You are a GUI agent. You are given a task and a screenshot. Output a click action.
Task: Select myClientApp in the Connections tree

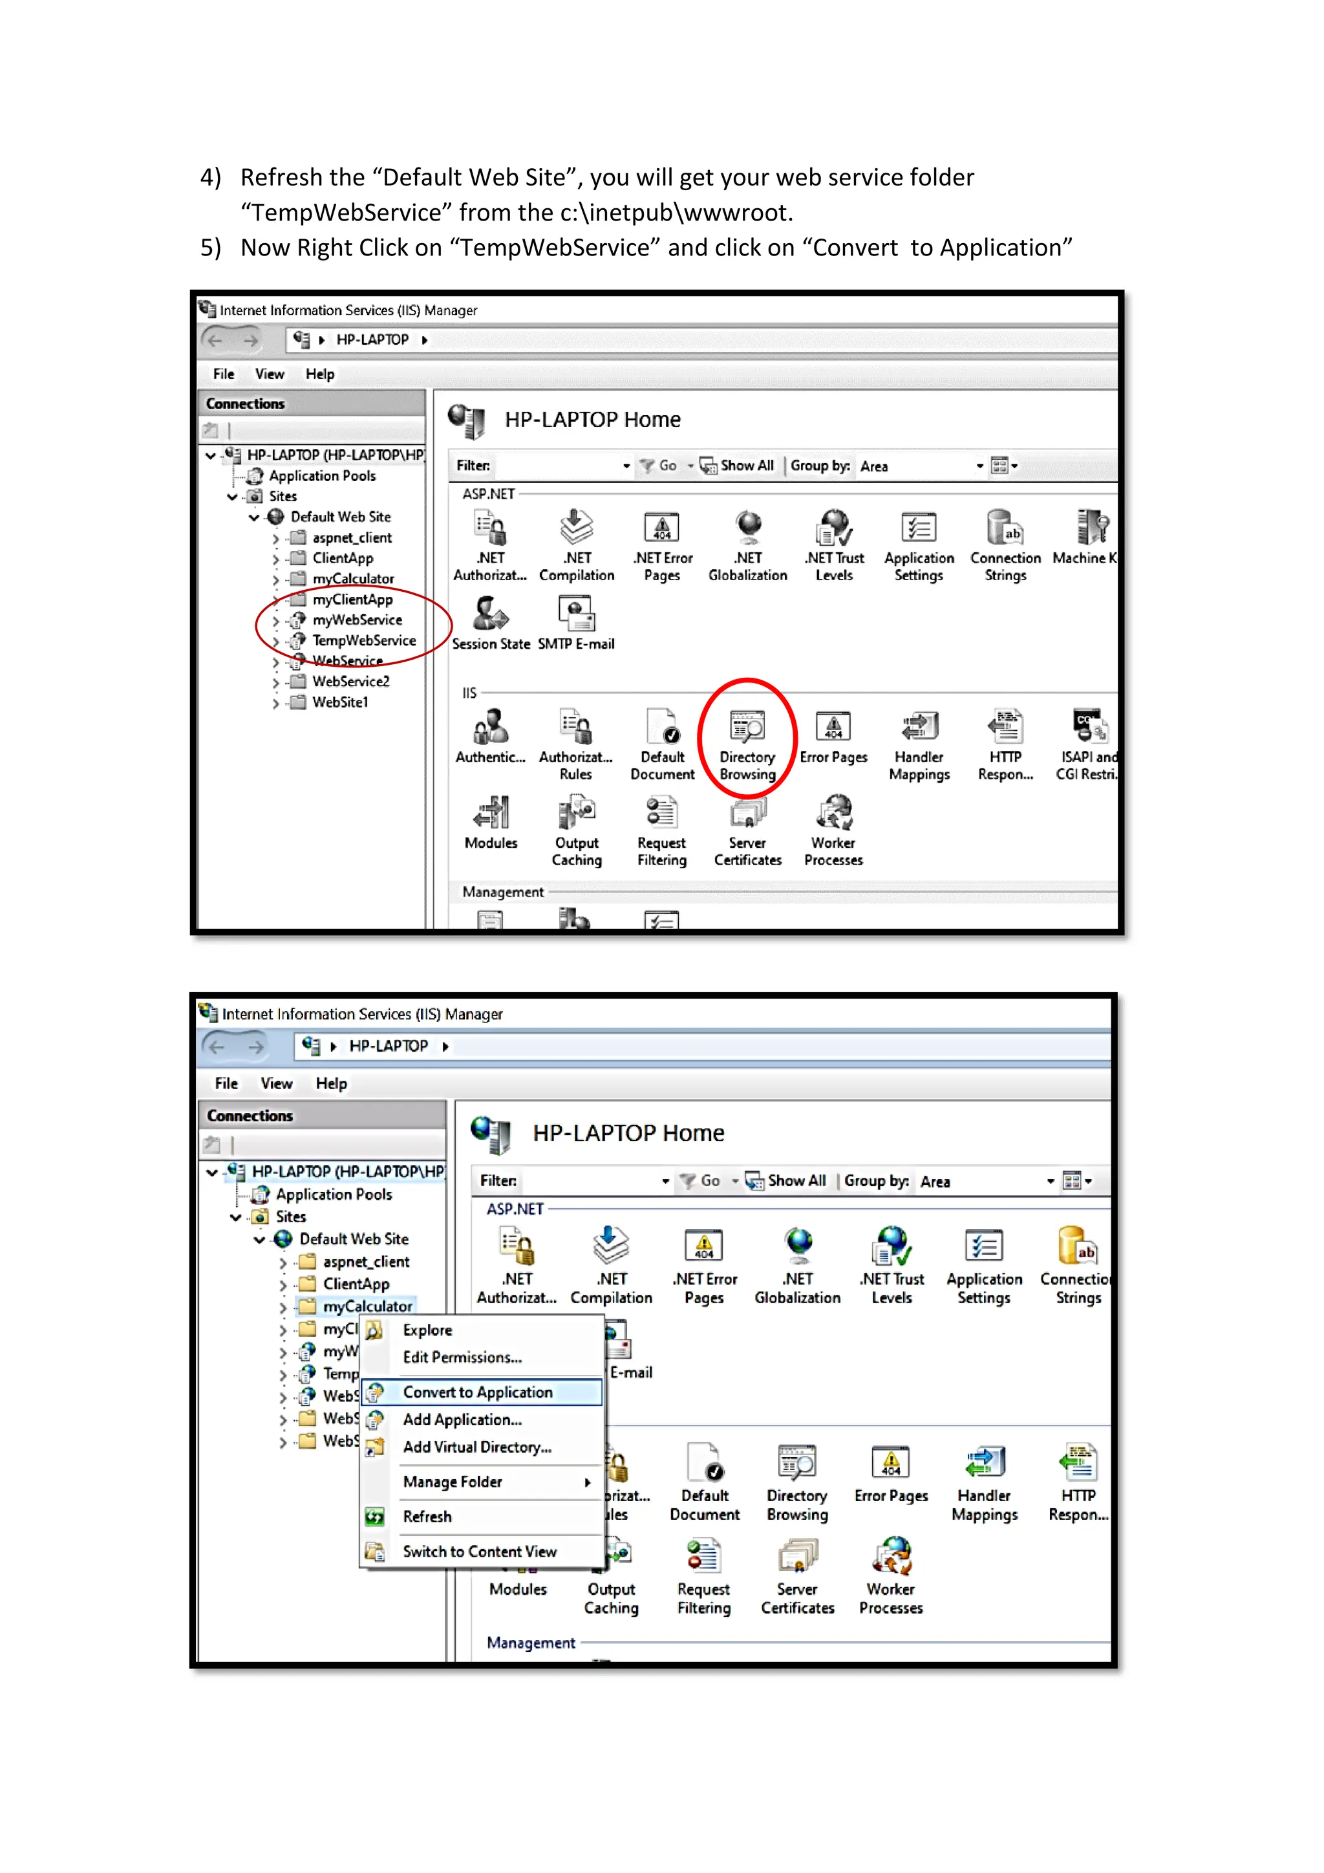click(x=352, y=600)
